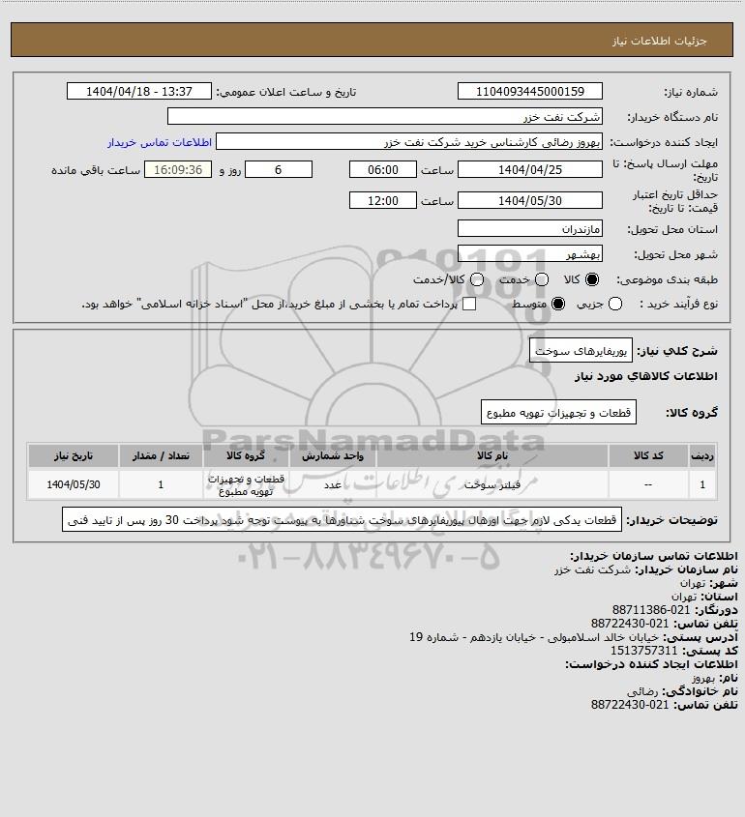
Task: Click the buyer organization field شرکت نفت خزر
Action: [x=385, y=116]
